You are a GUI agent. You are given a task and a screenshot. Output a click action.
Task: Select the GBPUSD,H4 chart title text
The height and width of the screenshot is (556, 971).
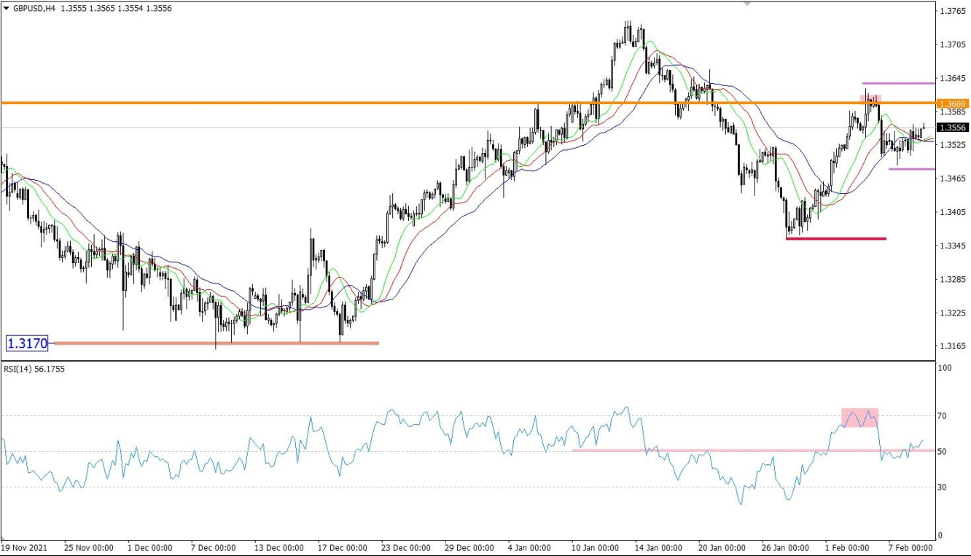34,9
